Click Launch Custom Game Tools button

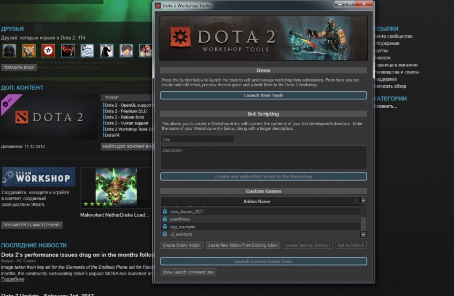click(x=263, y=261)
